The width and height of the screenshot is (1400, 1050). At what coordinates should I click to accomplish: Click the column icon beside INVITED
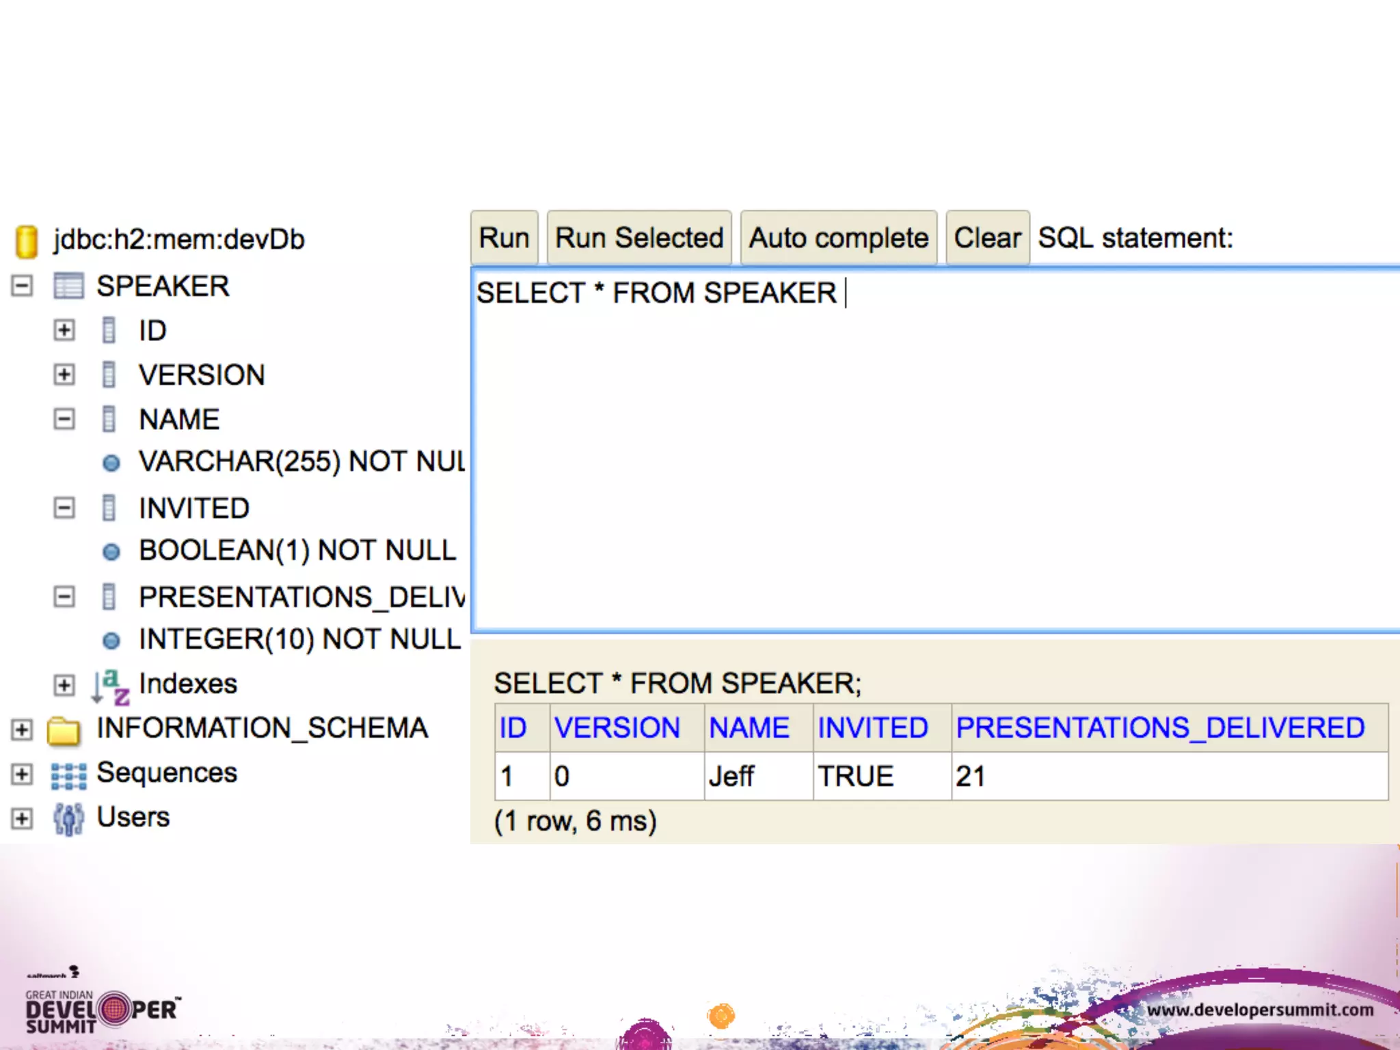(109, 508)
